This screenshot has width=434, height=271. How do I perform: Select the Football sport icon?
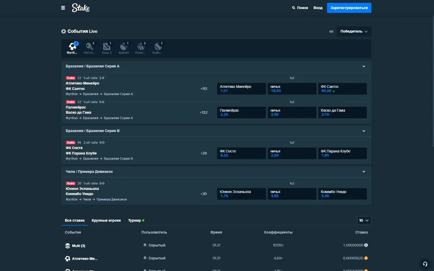click(72, 48)
